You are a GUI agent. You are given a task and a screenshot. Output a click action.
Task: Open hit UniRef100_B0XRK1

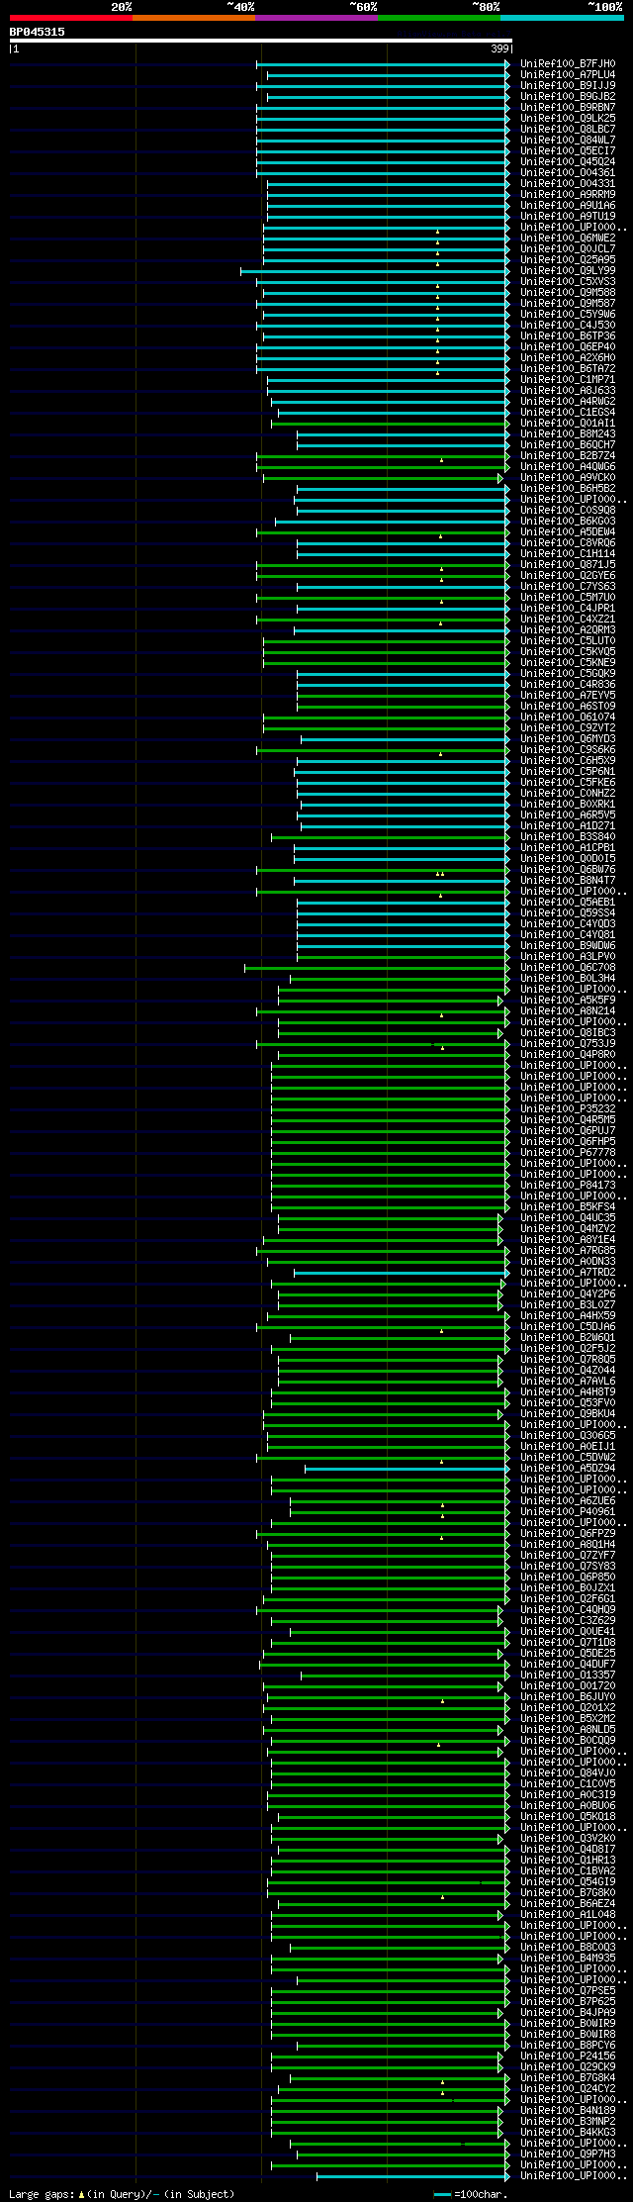coord(568,804)
